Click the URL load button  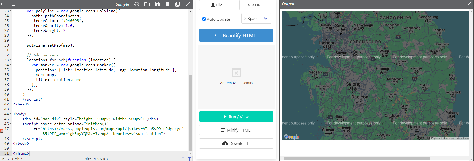coord(256,5)
